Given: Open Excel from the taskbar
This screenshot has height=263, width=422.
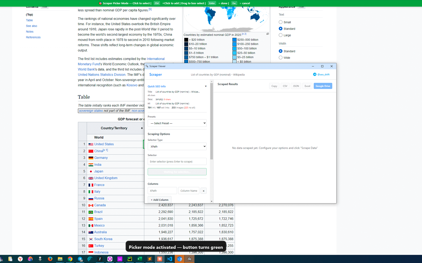Looking at the screenshot, I should click(140, 259).
